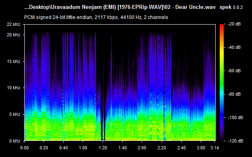The height and width of the screenshot is (157, 252).
Task: Click the 2:00 time axis label
Action: (142, 148)
